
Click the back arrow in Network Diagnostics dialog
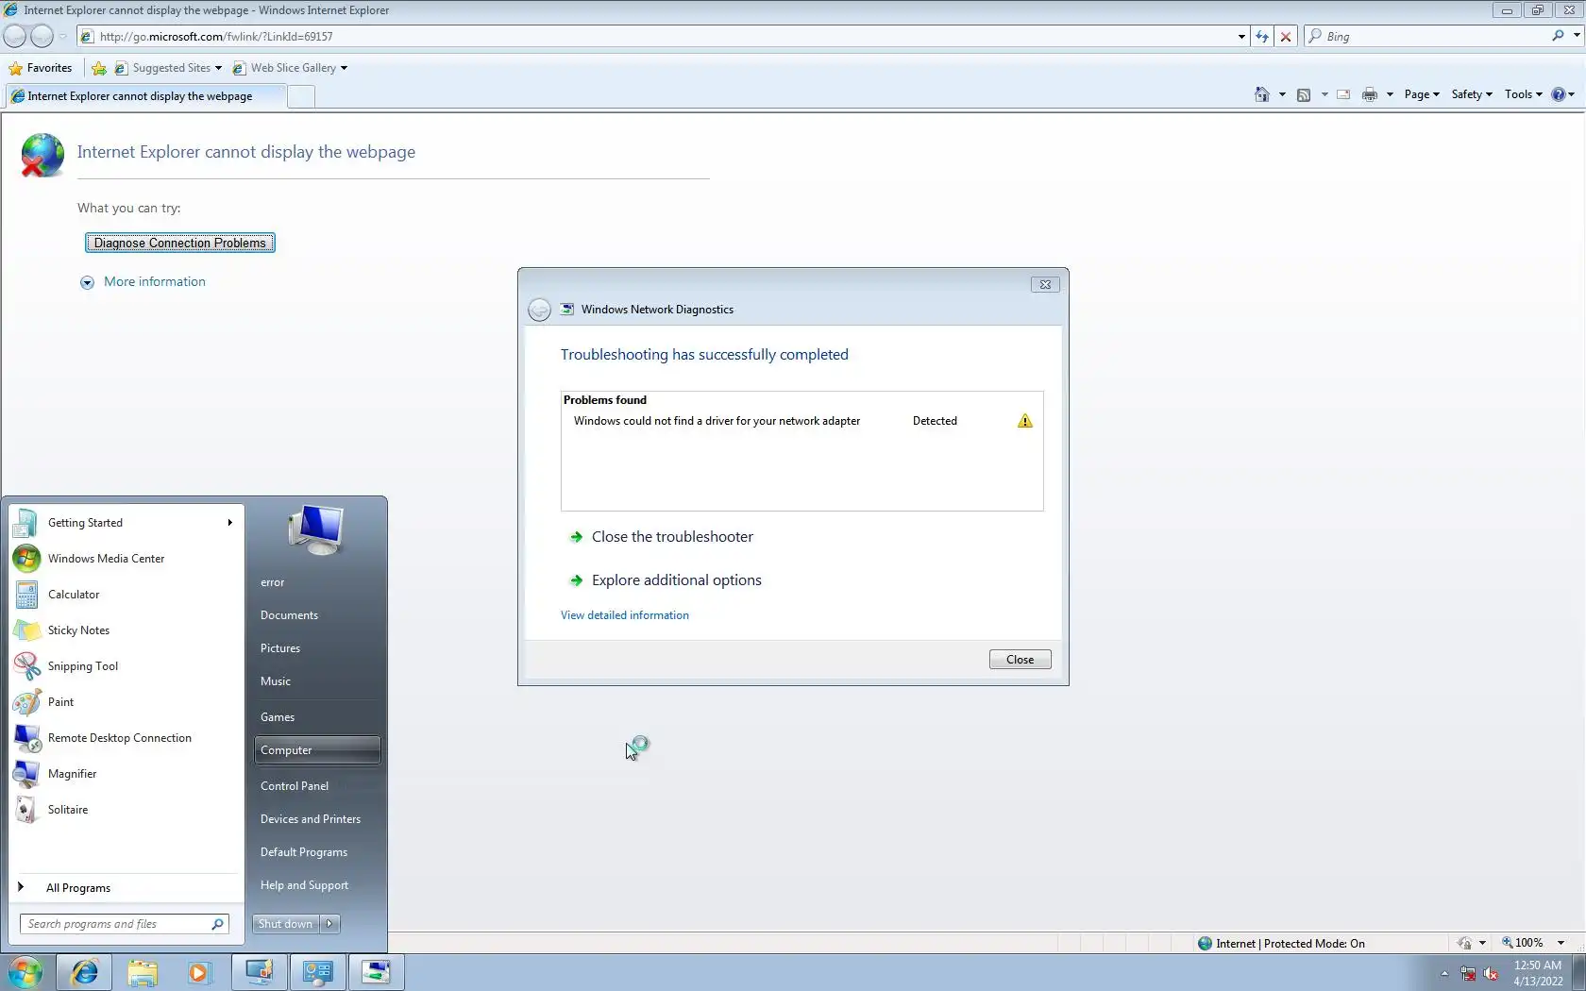coord(539,310)
